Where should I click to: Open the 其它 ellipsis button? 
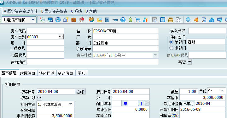click(189, 62)
